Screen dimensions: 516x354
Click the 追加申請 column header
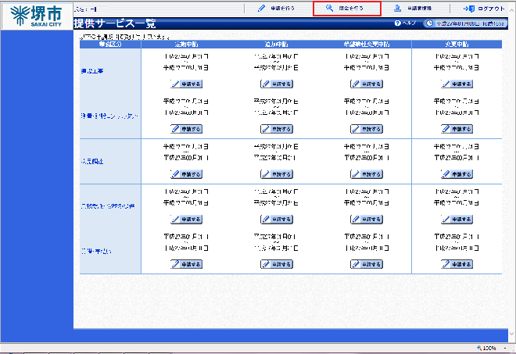pos(277,44)
